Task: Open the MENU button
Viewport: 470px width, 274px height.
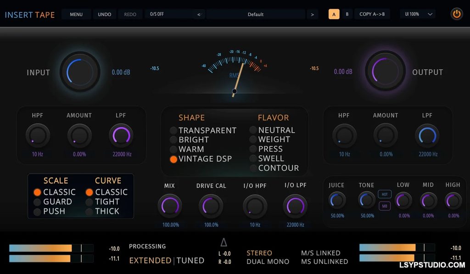Action: (x=76, y=14)
